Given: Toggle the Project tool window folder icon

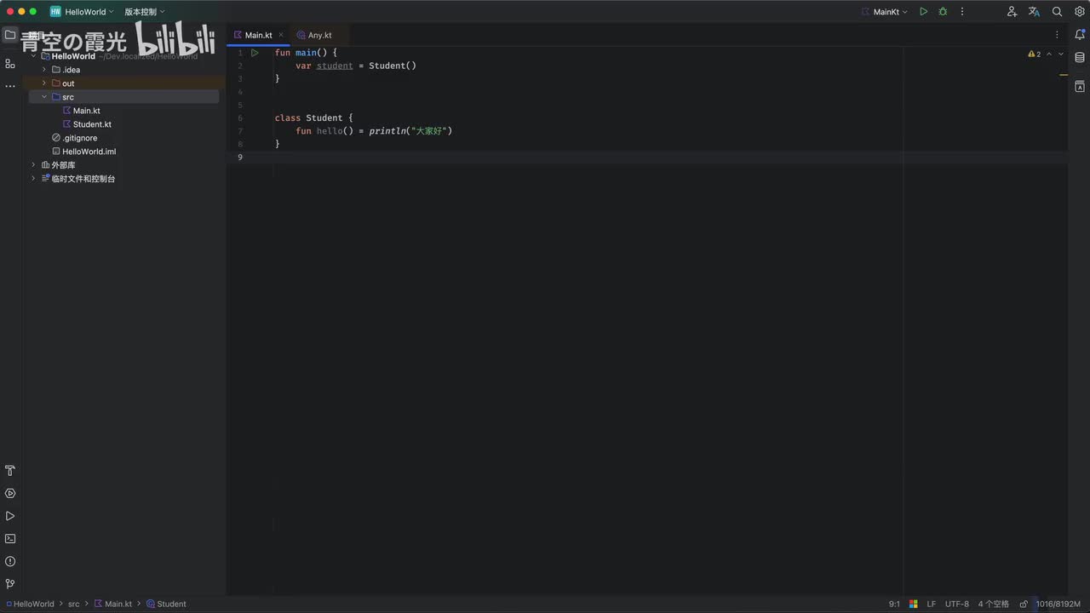Looking at the screenshot, I should [10, 35].
